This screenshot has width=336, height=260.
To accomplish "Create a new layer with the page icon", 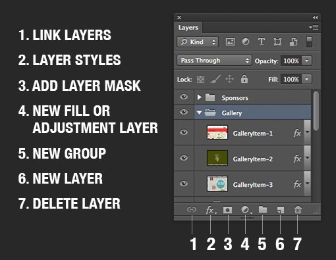I will (x=280, y=210).
